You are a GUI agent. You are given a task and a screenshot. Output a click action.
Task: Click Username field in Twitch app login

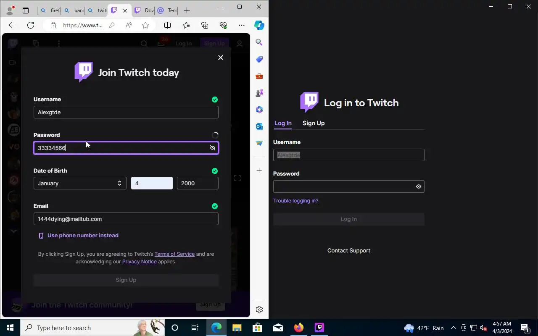click(349, 155)
